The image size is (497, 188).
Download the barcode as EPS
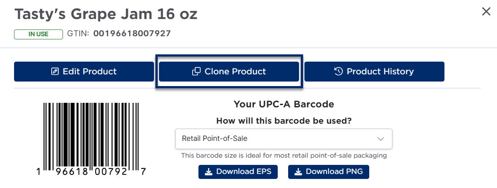tap(238, 172)
